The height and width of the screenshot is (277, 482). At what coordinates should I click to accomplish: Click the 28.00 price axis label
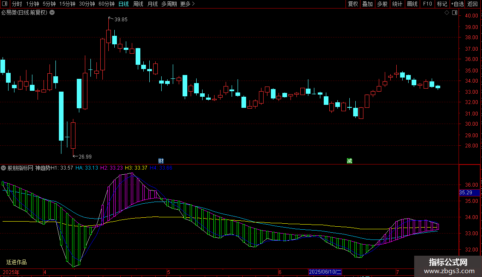pos(471,146)
